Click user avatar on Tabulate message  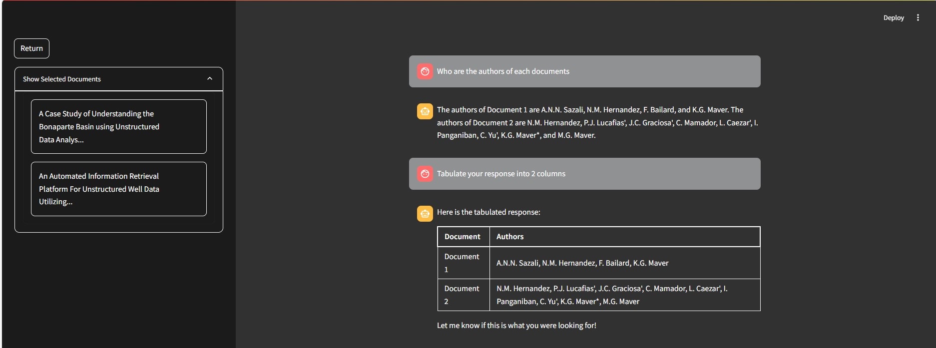coord(425,174)
